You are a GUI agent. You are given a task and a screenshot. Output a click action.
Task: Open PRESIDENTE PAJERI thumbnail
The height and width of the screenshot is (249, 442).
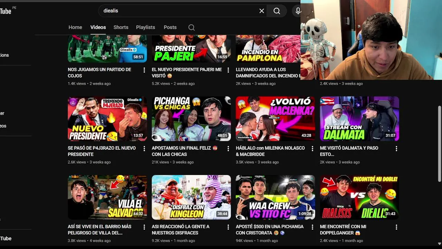click(x=191, y=48)
